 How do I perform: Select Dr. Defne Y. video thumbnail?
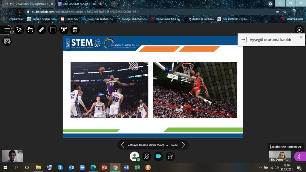(x=280, y=156)
